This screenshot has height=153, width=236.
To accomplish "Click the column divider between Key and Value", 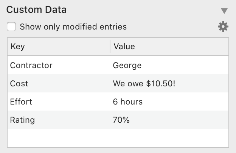I will [x=110, y=47].
